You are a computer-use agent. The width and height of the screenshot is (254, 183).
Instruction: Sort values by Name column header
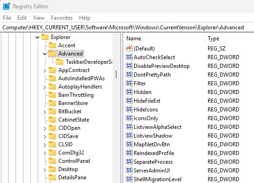tap(164, 39)
